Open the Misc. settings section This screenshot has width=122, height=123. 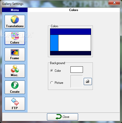(15, 71)
